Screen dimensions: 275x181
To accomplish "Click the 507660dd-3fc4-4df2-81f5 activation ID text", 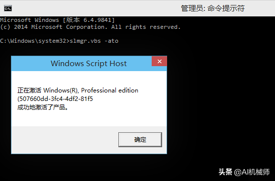I will 55,99.
